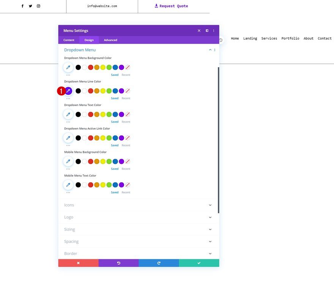Click the Twitter icon in top bar
334x285 pixels.
tap(30, 6)
